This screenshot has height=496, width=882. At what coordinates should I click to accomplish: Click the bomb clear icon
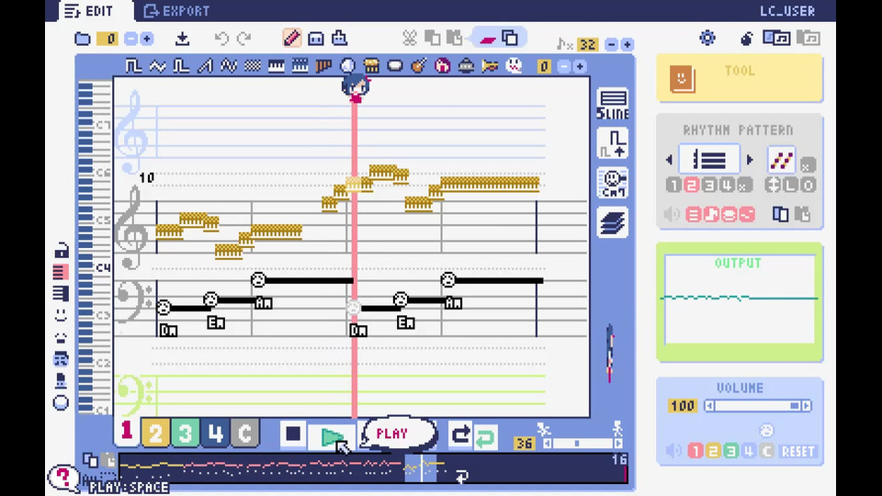(746, 39)
